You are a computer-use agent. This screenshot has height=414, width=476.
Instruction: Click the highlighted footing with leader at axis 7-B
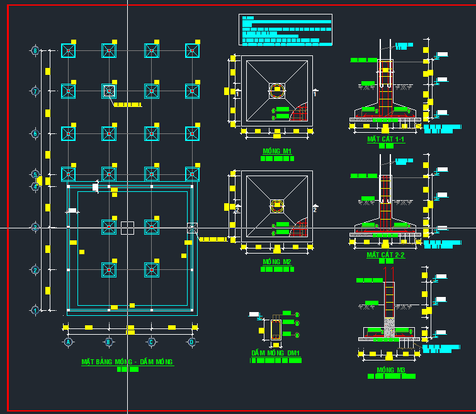tap(109, 91)
